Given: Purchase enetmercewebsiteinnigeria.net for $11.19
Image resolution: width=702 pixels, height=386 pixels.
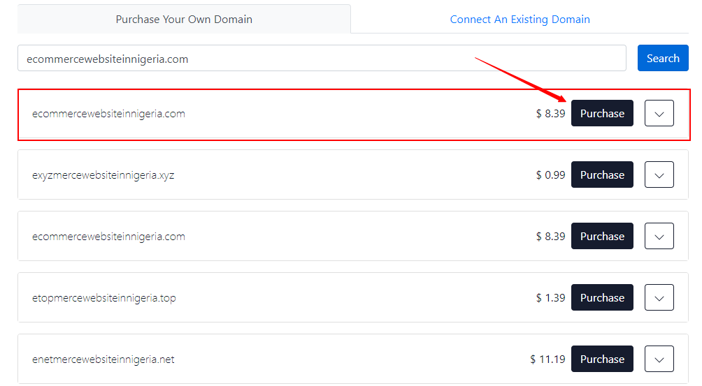Looking at the screenshot, I should [x=602, y=359].
